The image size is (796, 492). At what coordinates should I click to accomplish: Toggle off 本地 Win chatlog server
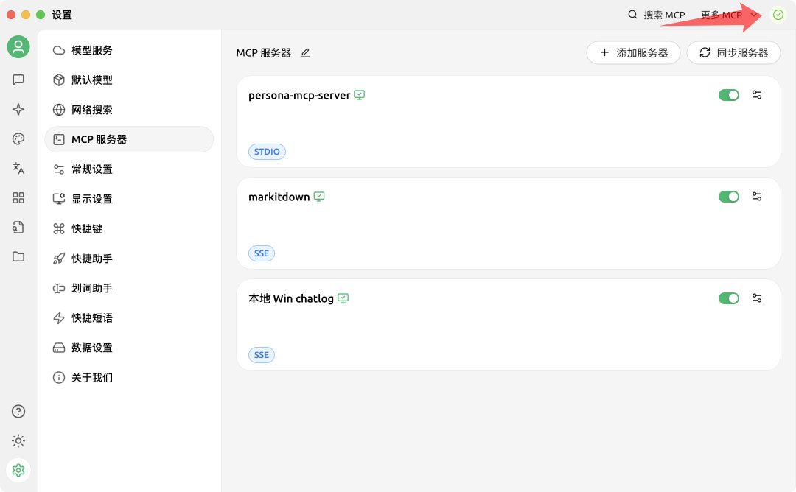click(x=728, y=298)
